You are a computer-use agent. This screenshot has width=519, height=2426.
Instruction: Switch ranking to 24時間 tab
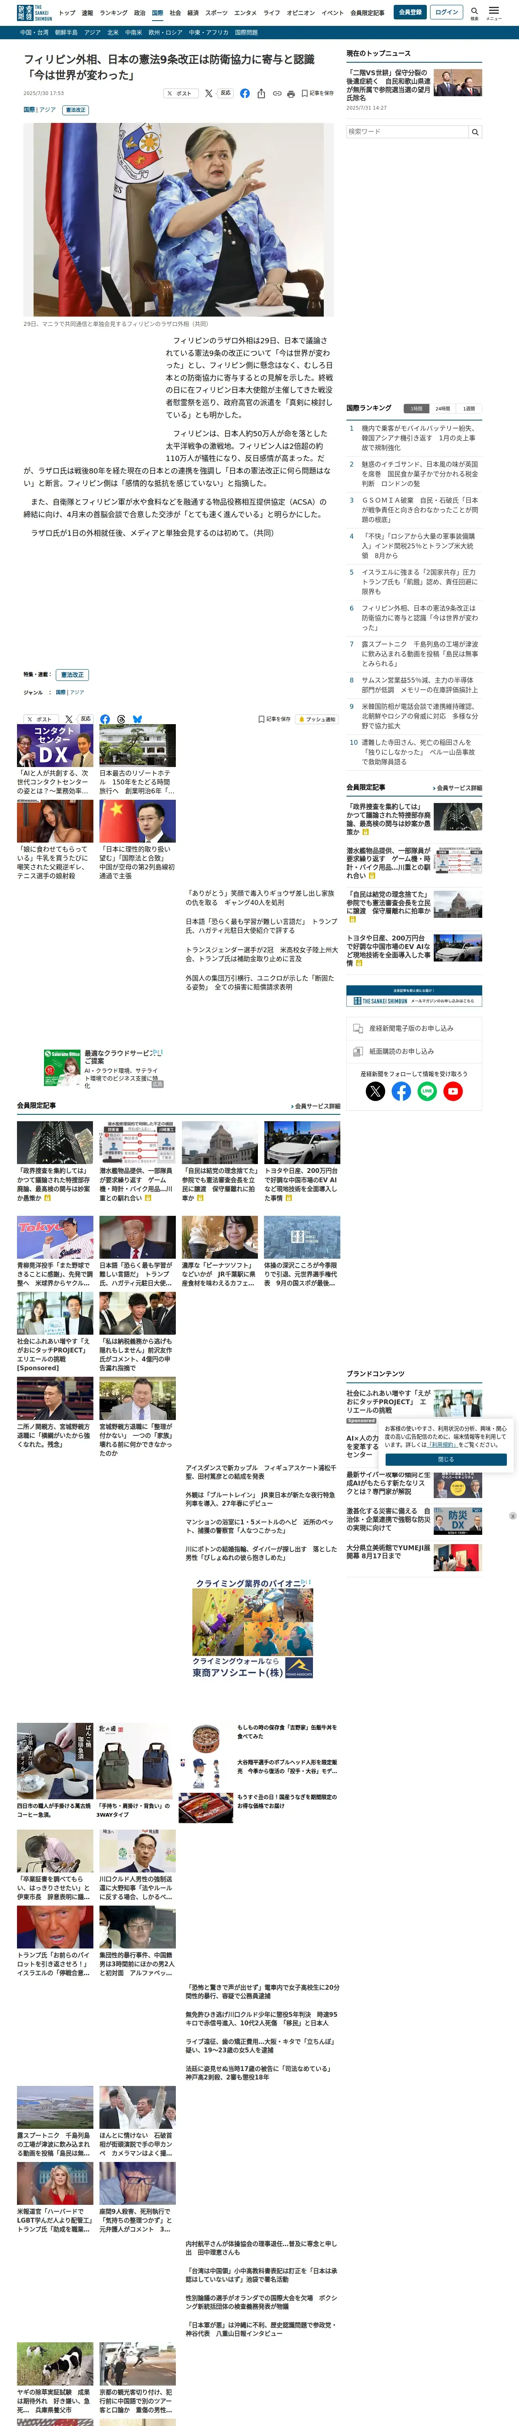tap(443, 409)
